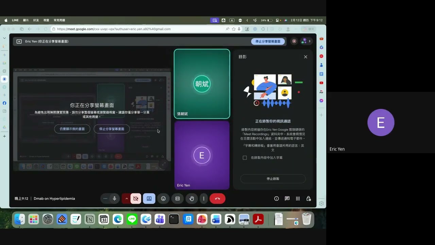Screen dimensions: 435x245
Task: Click the battery 24% status icon
Action: 267,20
